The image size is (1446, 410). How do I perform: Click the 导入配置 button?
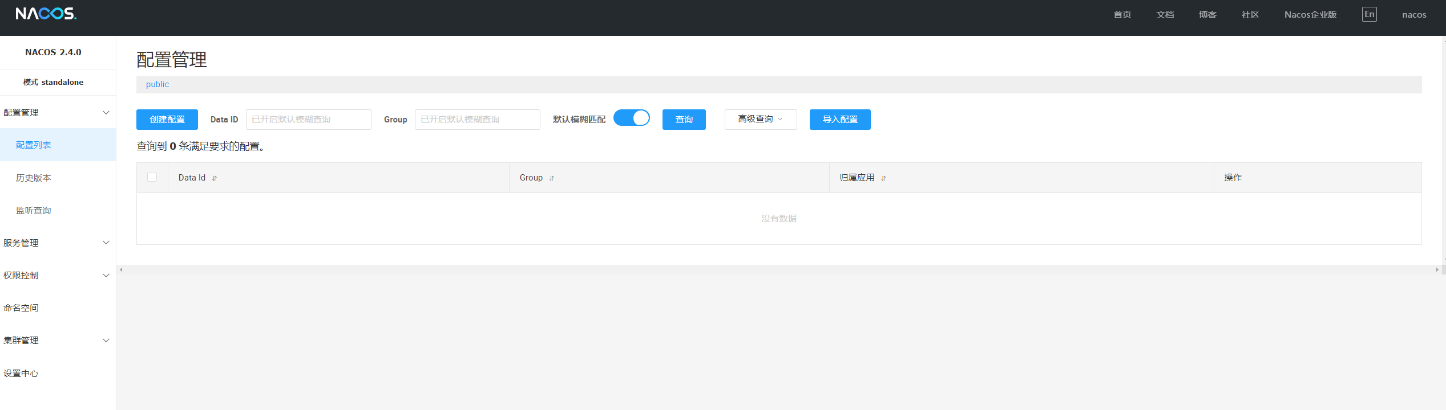click(840, 119)
